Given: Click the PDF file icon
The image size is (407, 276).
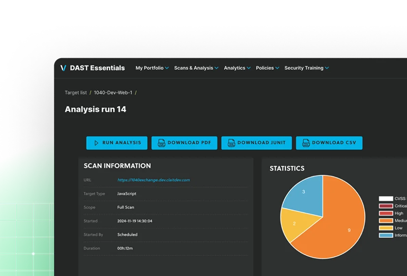Looking at the screenshot, I should [x=161, y=142].
